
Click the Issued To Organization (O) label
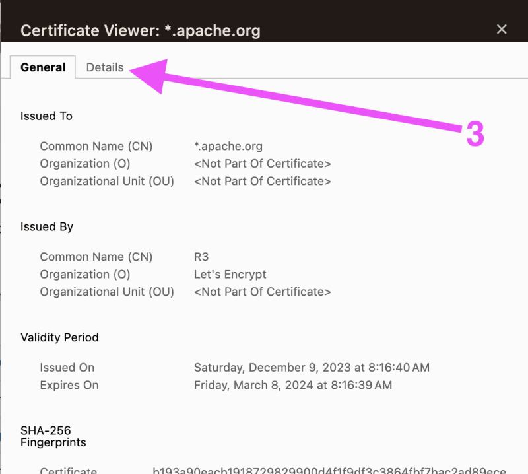pyautogui.click(x=85, y=164)
